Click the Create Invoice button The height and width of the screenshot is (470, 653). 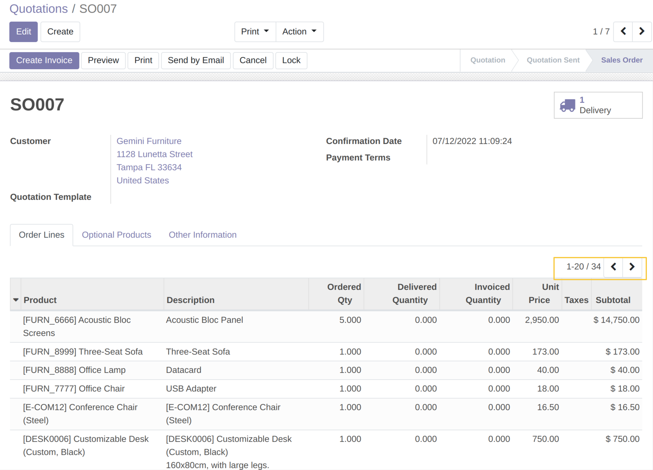point(44,60)
